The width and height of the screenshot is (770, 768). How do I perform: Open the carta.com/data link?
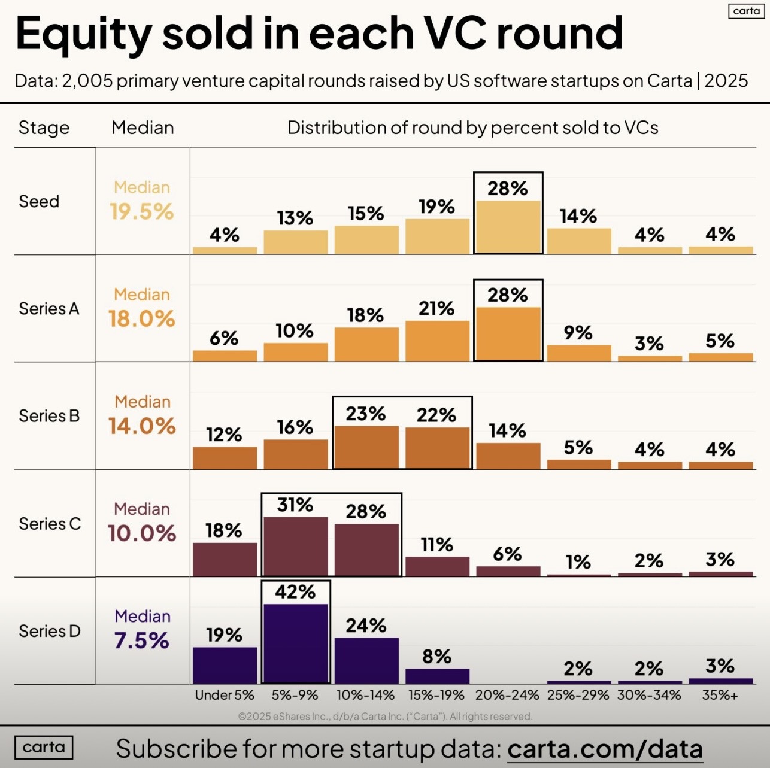(605, 749)
